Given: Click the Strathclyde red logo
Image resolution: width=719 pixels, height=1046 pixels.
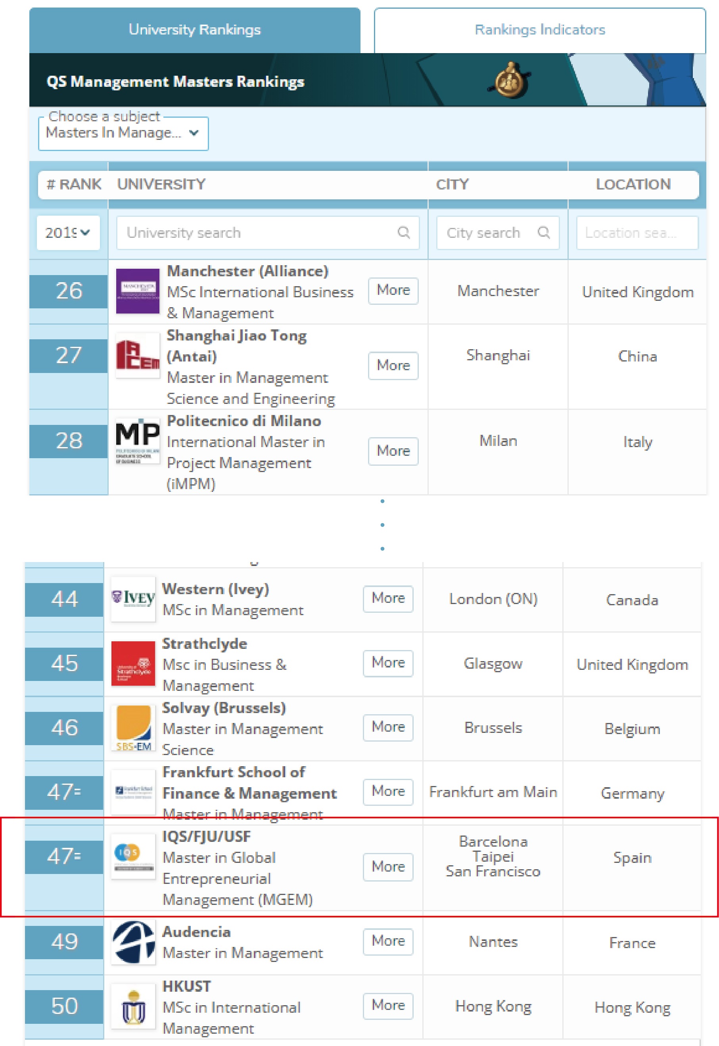Looking at the screenshot, I should click(133, 664).
